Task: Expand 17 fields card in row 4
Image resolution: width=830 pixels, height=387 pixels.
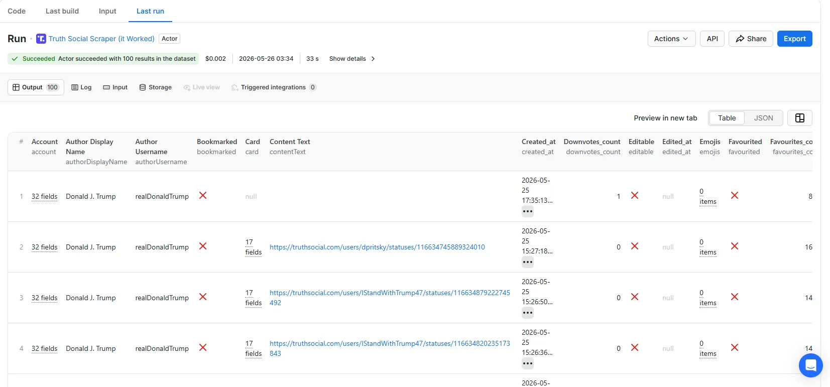Action: click(253, 348)
